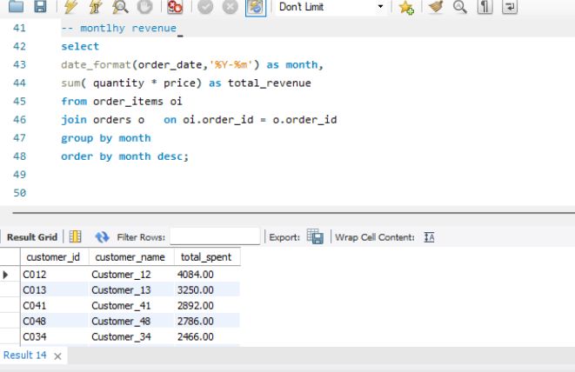The width and height of the screenshot is (575, 372).
Task: Toggle stop-on-error execution icon
Action: 175,6
